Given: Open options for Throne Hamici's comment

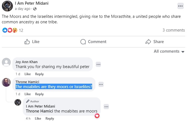Looking at the screenshot, I should (x=101, y=84).
